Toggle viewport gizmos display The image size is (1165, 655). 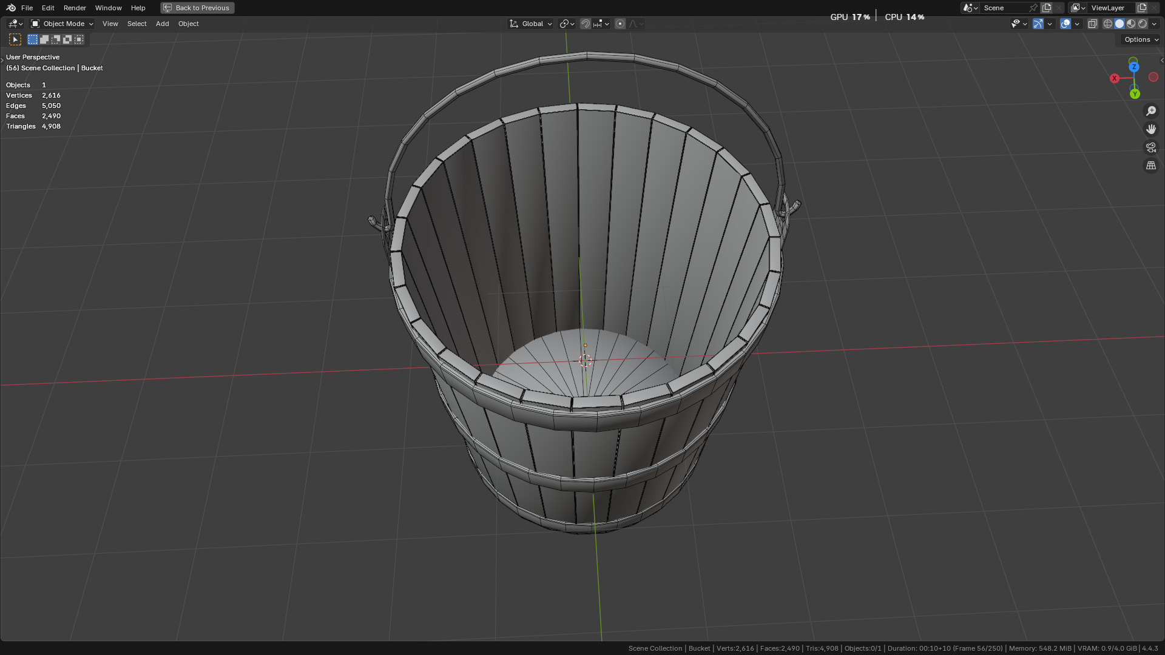[x=1038, y=24]
